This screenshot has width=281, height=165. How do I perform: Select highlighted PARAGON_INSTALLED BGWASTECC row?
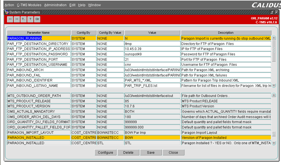click(x=39, y=138)
